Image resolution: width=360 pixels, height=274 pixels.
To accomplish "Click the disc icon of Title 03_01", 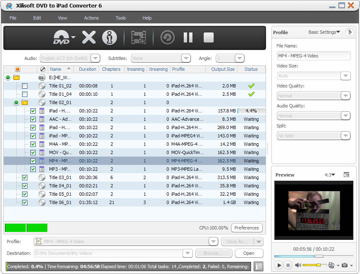I will pos(42,177).
